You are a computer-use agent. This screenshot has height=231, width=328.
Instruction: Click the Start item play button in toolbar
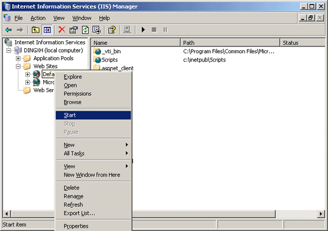[x=143, y=30]
